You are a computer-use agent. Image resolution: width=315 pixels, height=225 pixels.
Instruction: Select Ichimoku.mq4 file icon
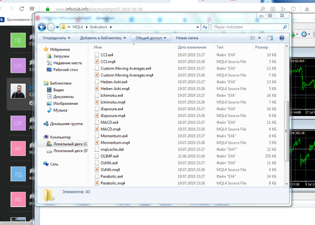pyautogui.click(x=97, y=102)
